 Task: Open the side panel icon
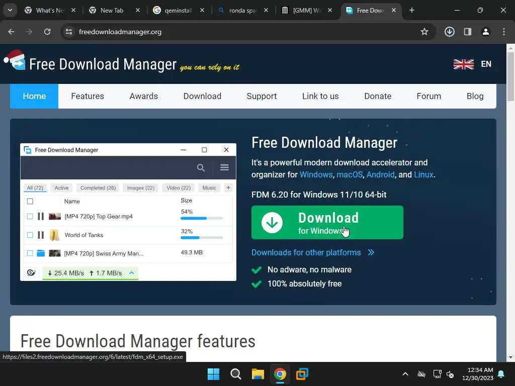[468, 32]
